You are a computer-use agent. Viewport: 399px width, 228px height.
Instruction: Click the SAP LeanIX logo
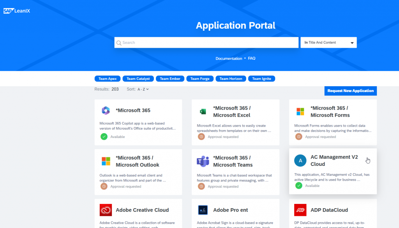[x=16, y=11]
